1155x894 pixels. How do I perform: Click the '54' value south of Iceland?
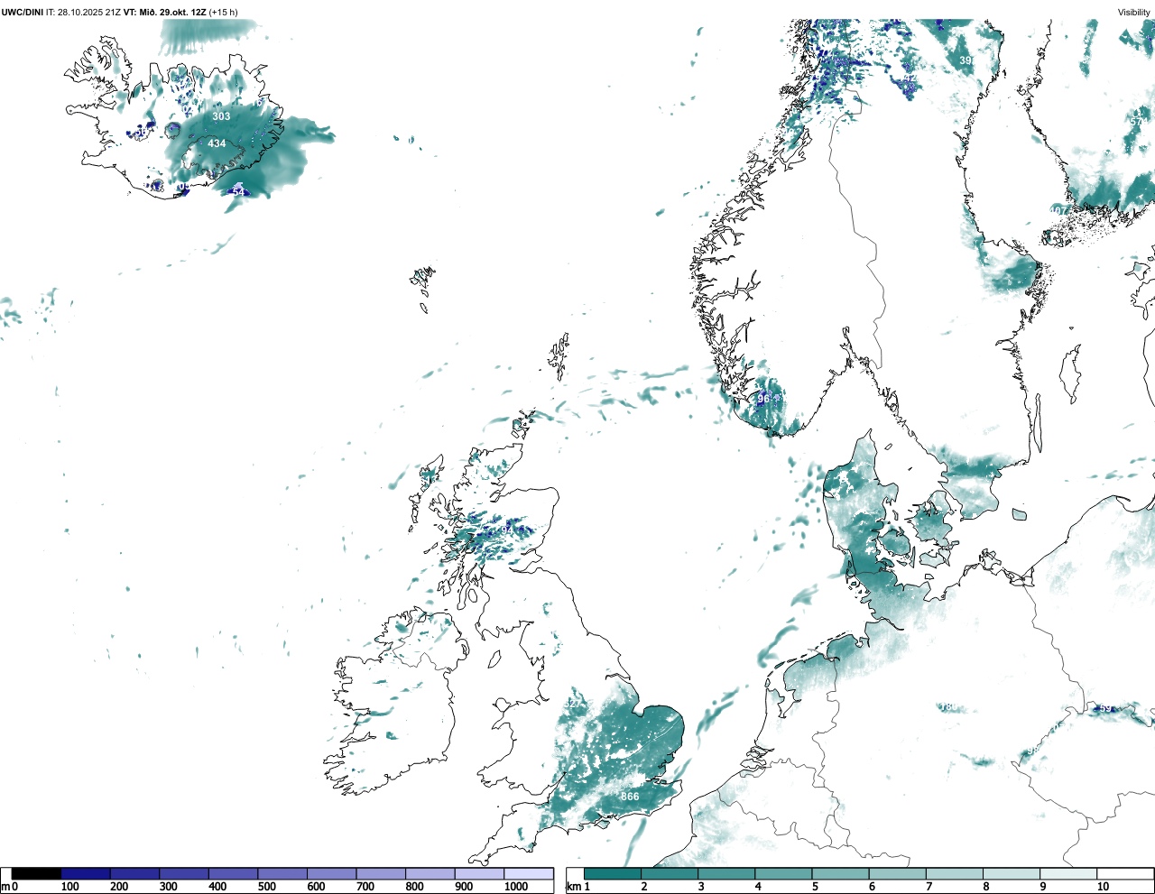tap(238, 191)
